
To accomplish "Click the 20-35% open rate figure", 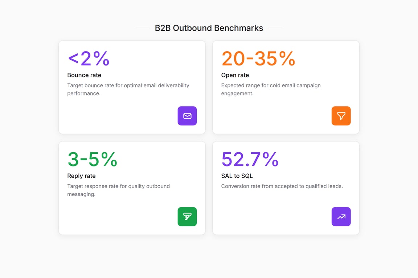I will click(258, 58).
